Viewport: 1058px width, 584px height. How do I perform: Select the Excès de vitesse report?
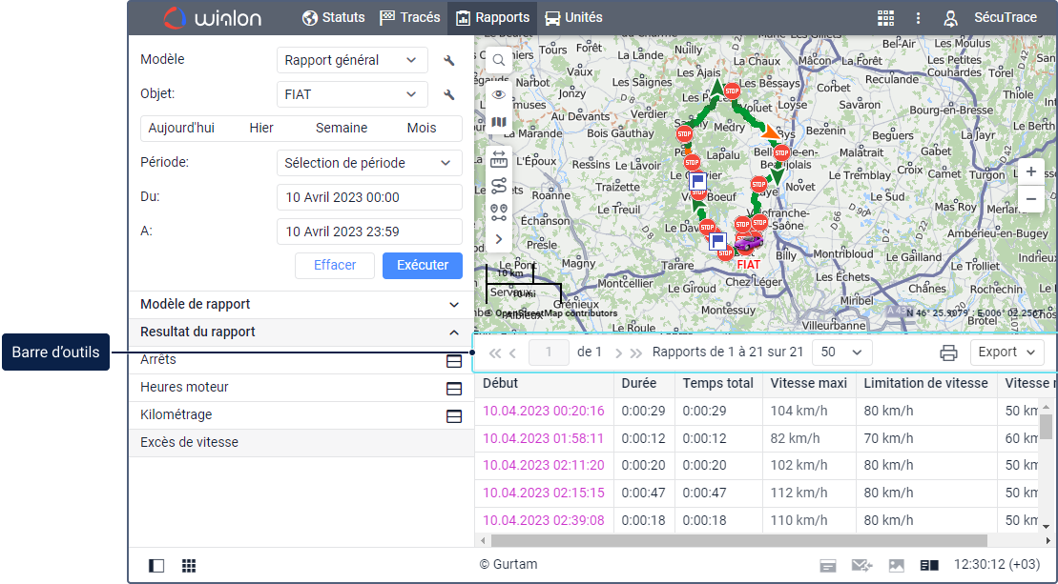point(301,443)
